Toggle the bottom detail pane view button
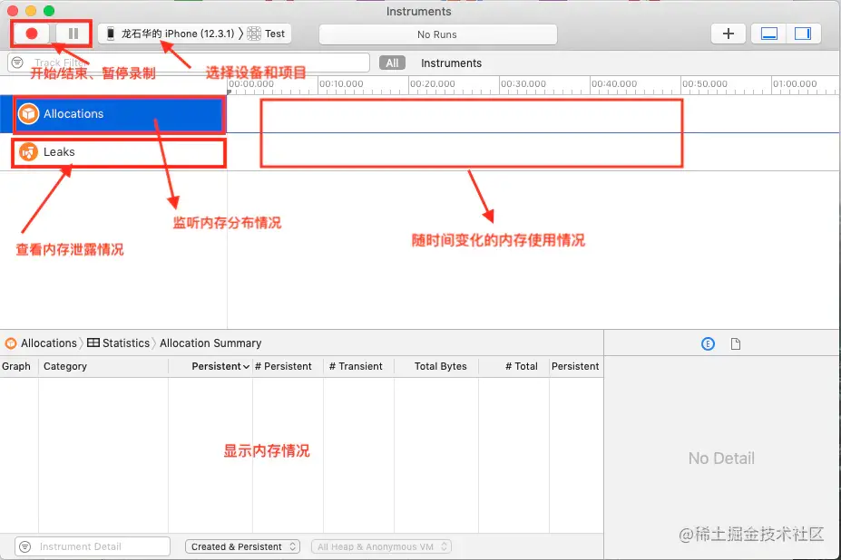 point(769,34)
